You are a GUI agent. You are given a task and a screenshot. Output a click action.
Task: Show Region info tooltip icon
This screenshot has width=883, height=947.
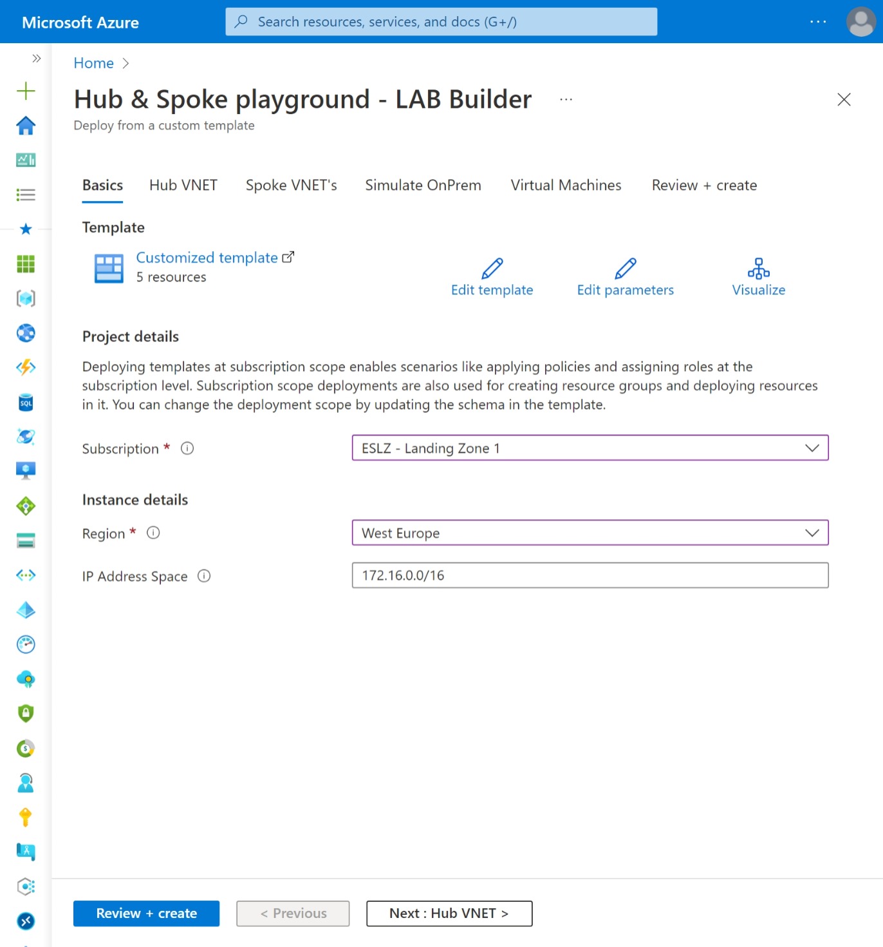pos(153,533)
